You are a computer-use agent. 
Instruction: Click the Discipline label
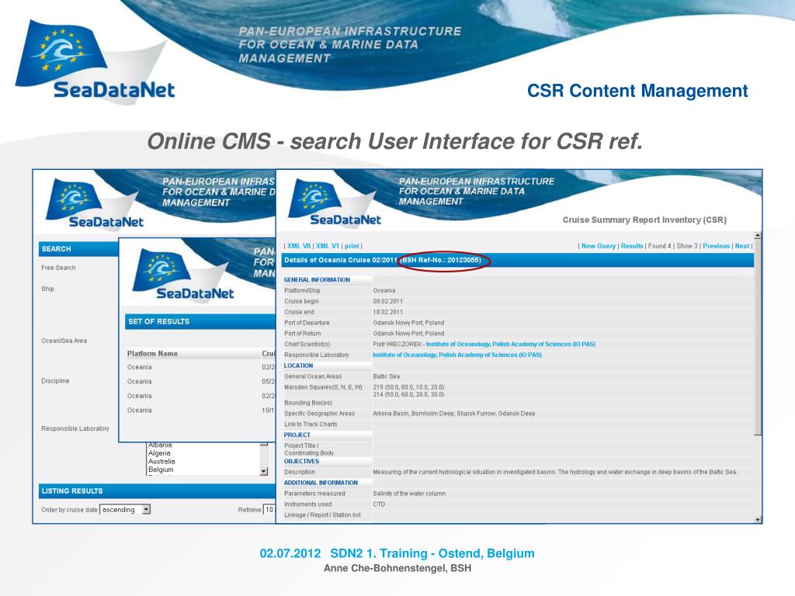click(x=55, y=380)
